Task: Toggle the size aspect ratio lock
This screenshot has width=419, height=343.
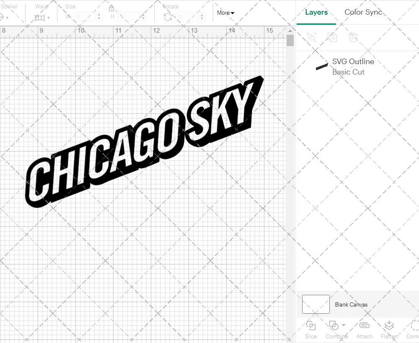Action: [111, 8]
